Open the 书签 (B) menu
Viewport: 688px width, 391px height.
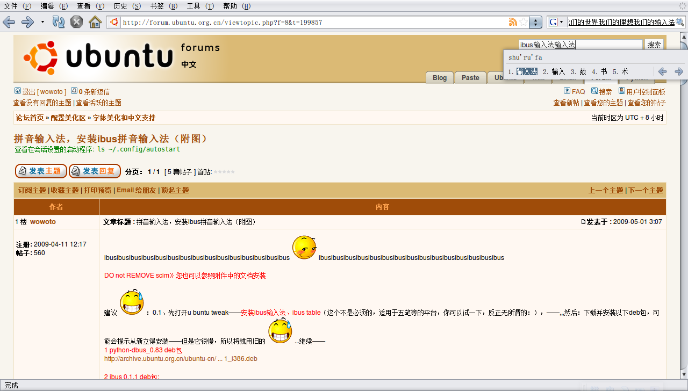click(164, 6)
